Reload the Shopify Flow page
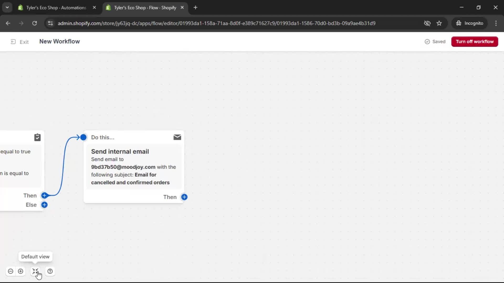The height and width of the screenshot is (283, 504). (34, 23)
